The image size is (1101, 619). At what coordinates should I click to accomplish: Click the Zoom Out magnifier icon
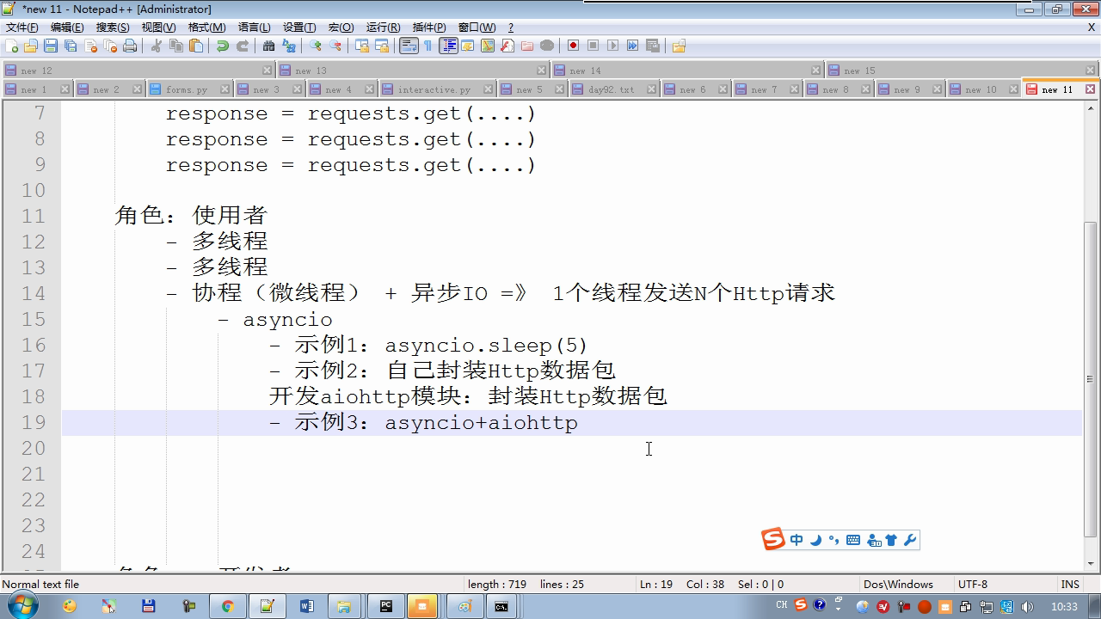click(x=335, y=46)
